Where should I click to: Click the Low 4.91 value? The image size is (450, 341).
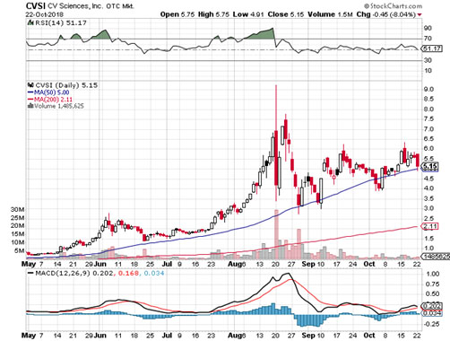[x=248, y=14]
